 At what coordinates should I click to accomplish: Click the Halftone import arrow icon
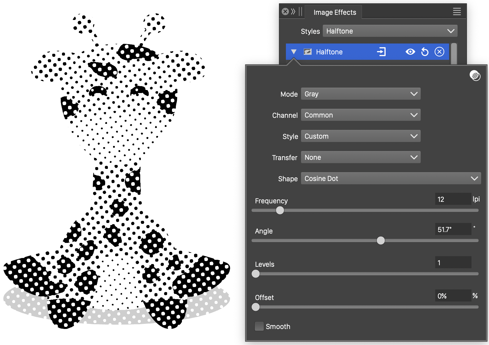[x=381, y=52]
